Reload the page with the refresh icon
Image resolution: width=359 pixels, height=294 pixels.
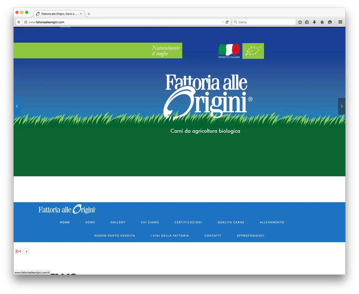(x=227, y=22)
